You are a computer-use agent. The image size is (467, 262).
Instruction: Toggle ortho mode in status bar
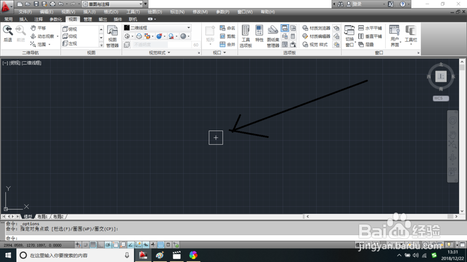(x=100, y=245)
